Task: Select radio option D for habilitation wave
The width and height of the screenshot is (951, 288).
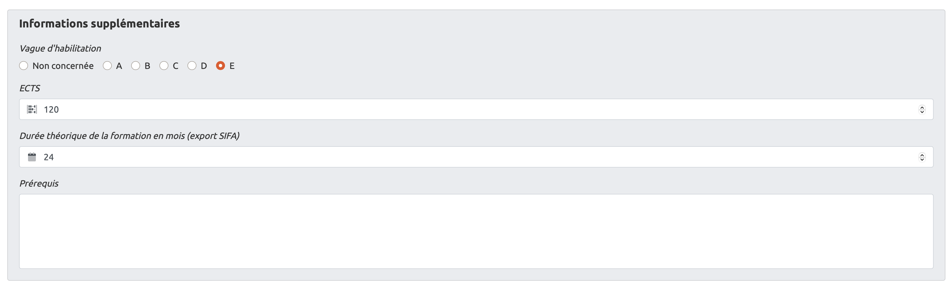Action: point(192,66)
